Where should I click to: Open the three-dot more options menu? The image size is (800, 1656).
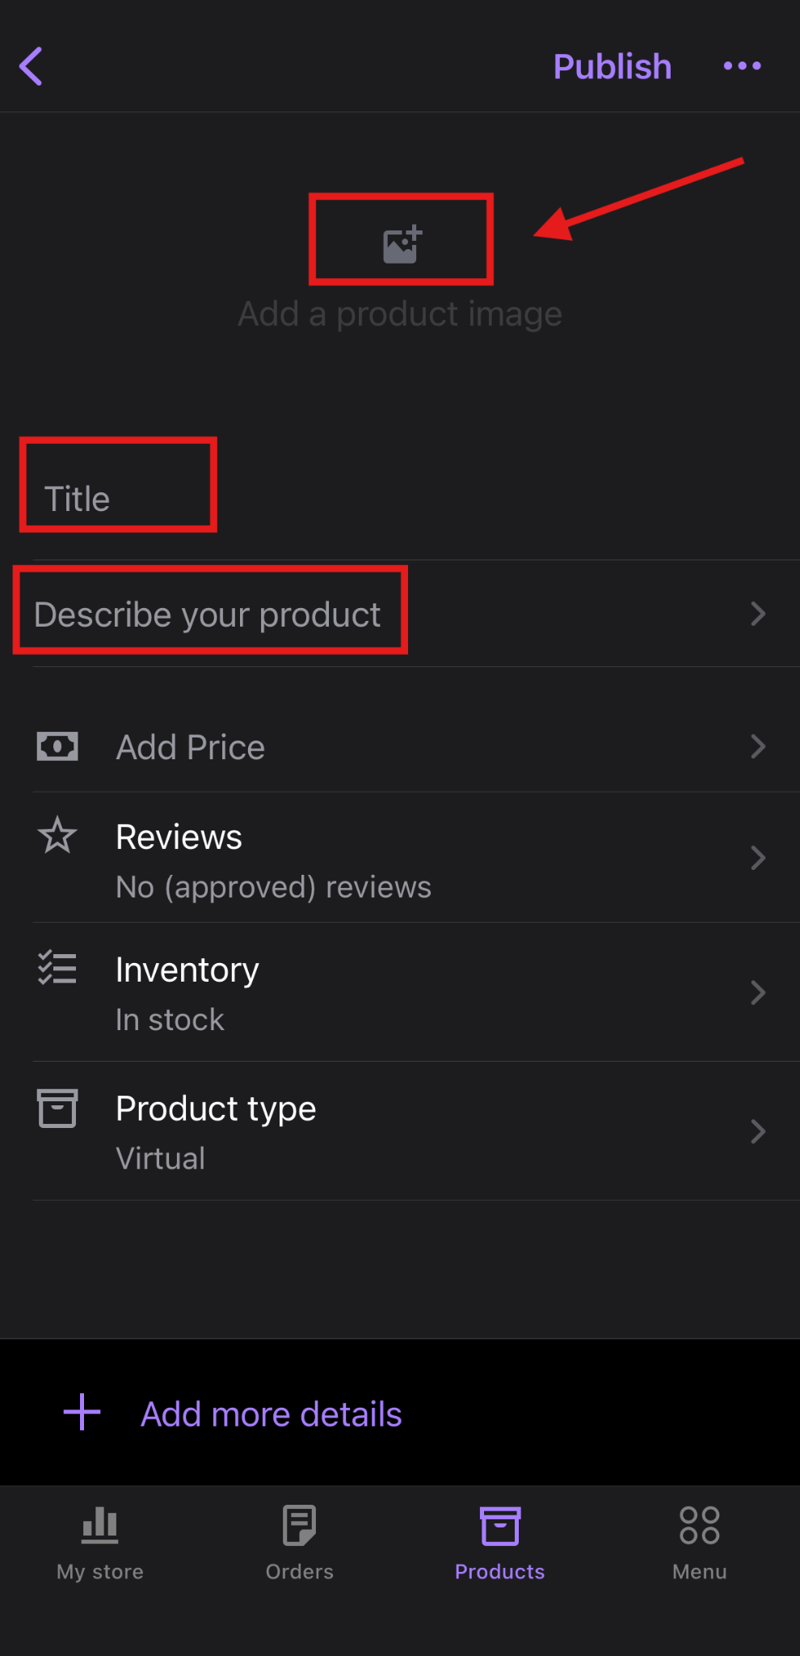tap(742, 66)
